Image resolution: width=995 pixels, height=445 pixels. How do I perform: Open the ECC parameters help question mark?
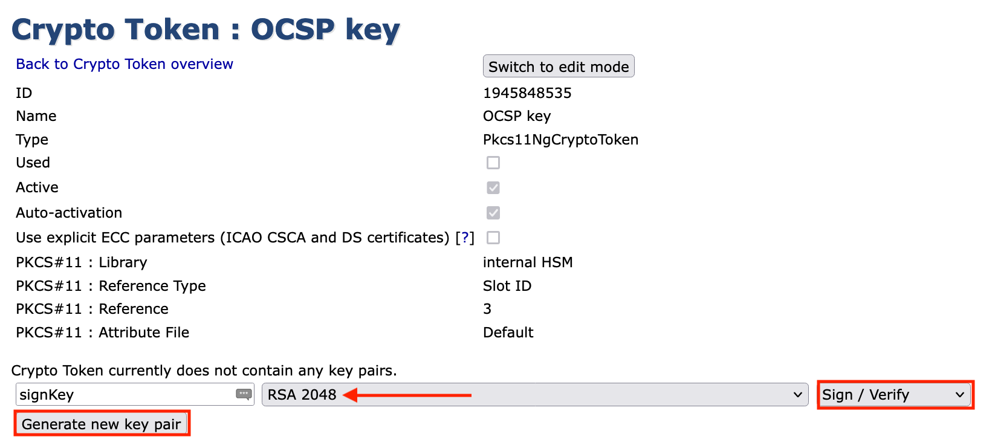465,238
